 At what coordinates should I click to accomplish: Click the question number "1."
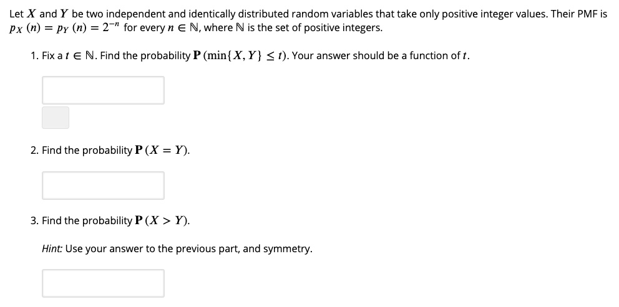click(35, 56)
